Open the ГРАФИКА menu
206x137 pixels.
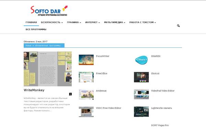73,22
